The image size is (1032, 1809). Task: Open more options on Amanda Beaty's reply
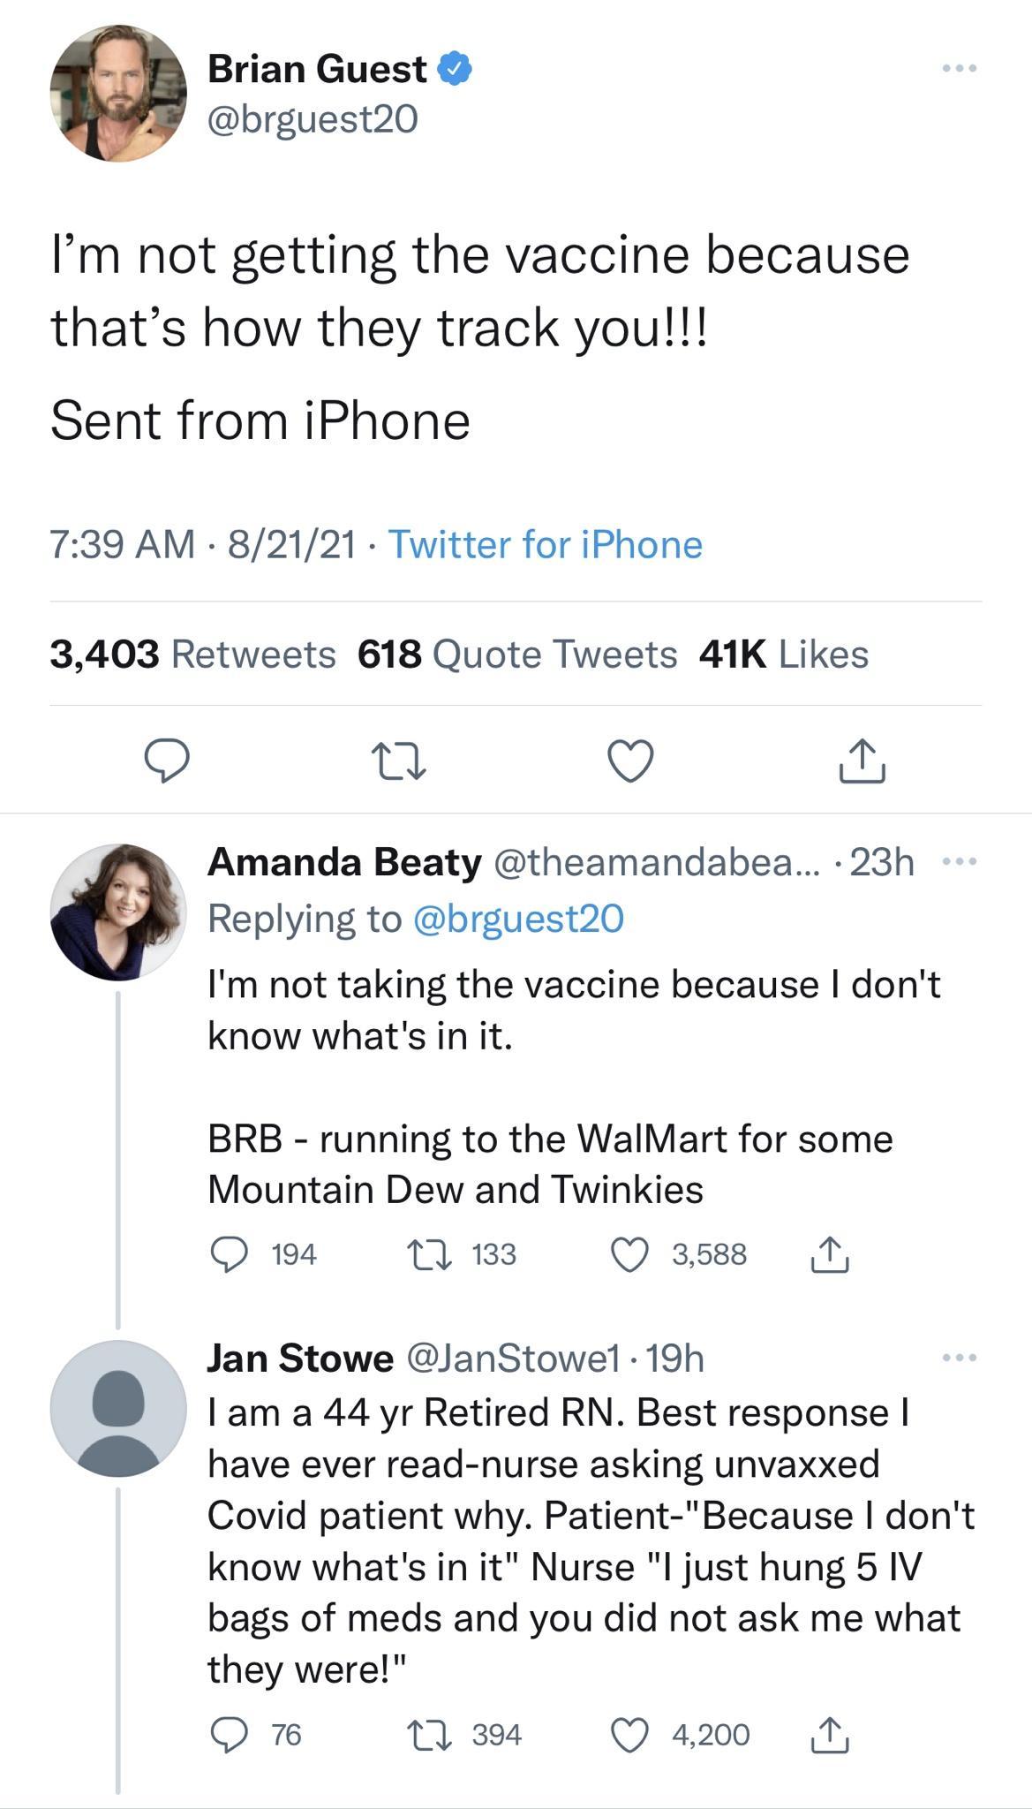(959, 861)
